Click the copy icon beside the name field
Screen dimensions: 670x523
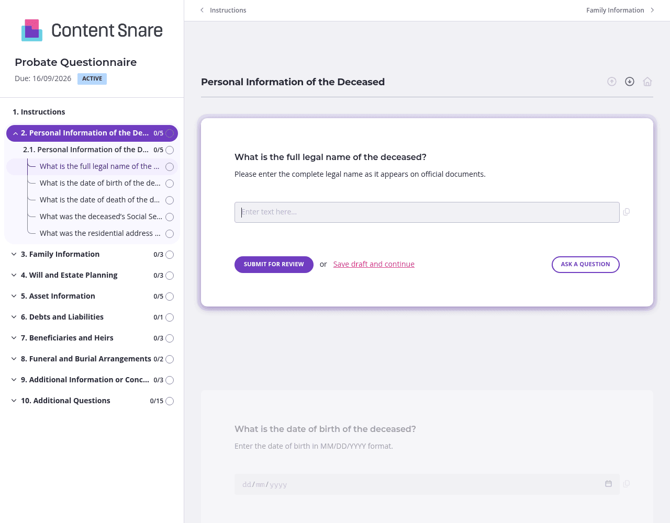tap(627, 212)
